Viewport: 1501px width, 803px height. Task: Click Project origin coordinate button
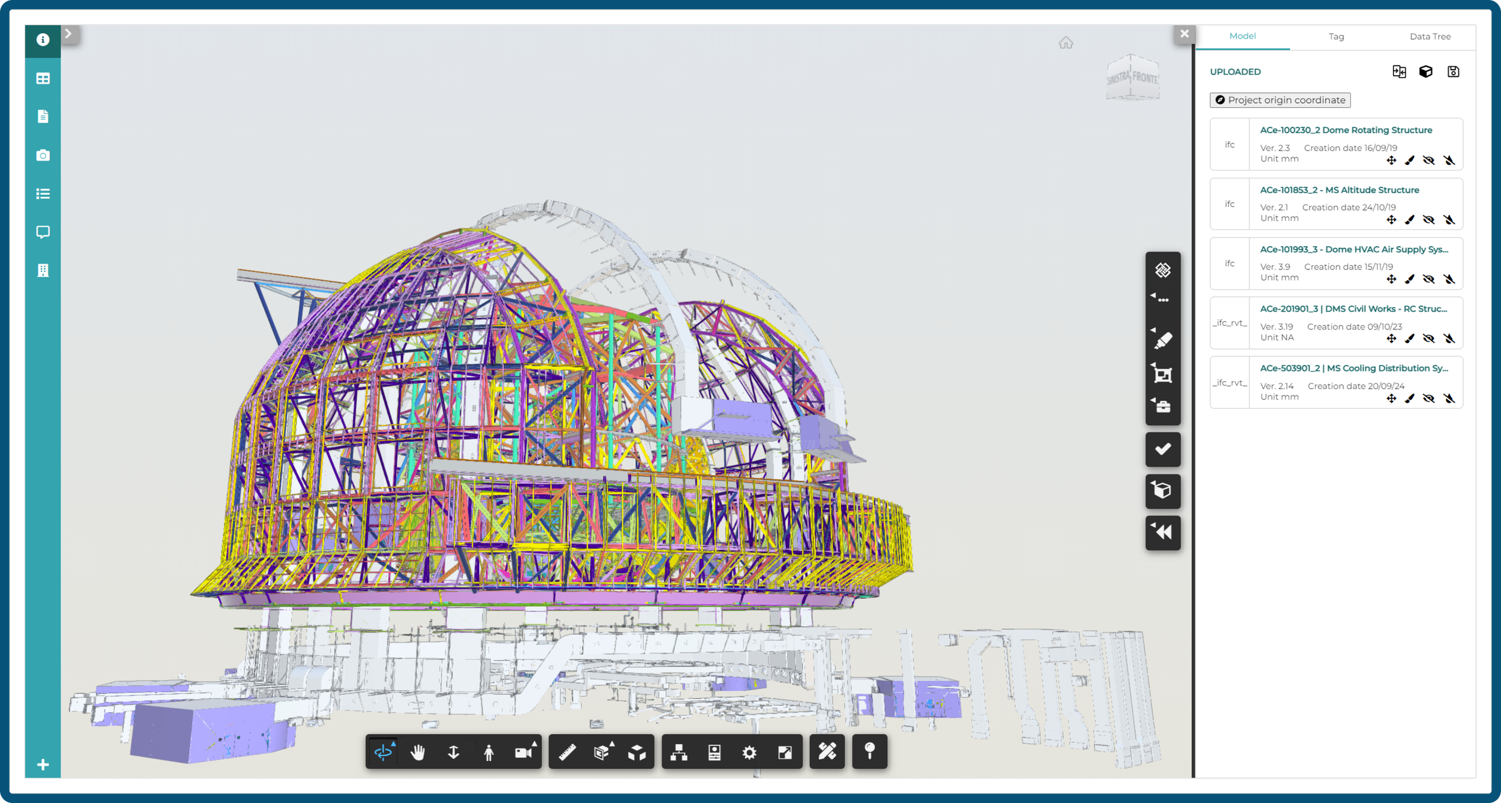coord(1279,100)
